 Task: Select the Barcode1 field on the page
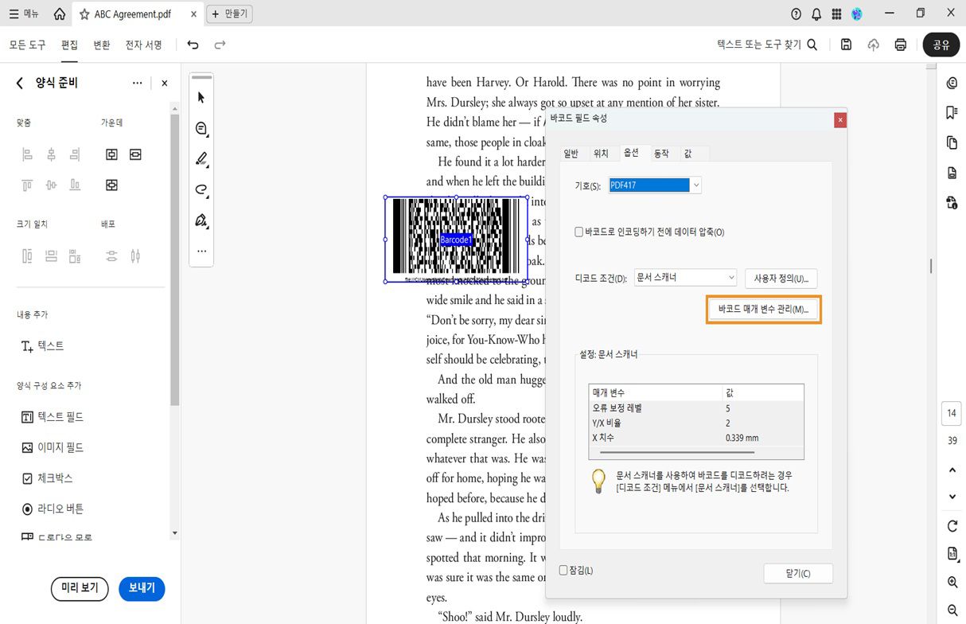tap(457, 240)
